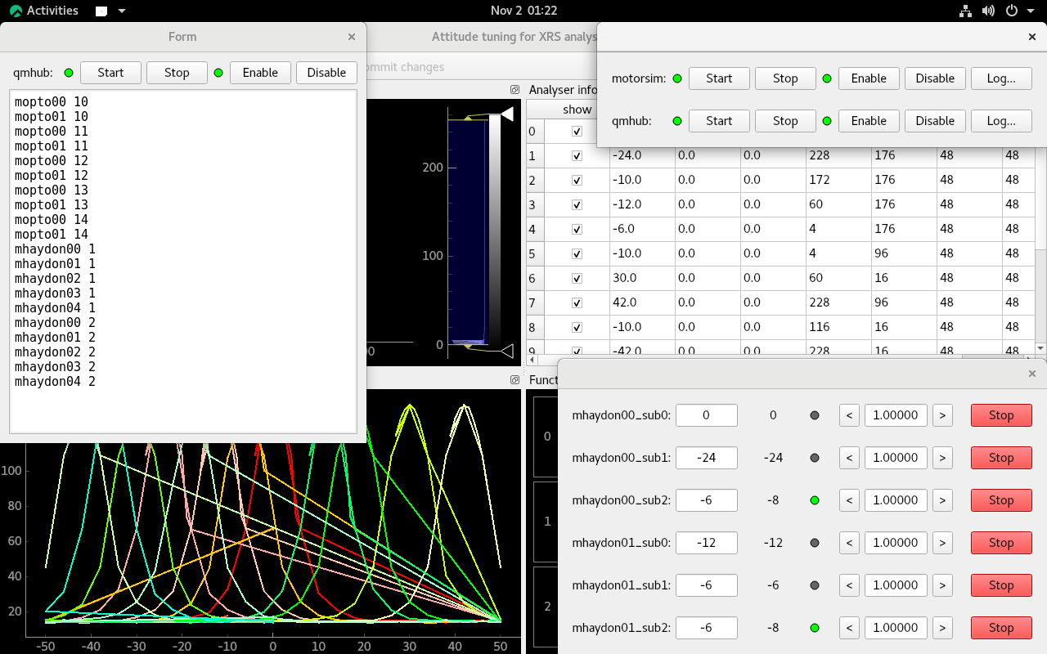Click the less-than arrow for mhaydon00_sub0
This screenshot has width=1047, height=654.
(849, 415)
